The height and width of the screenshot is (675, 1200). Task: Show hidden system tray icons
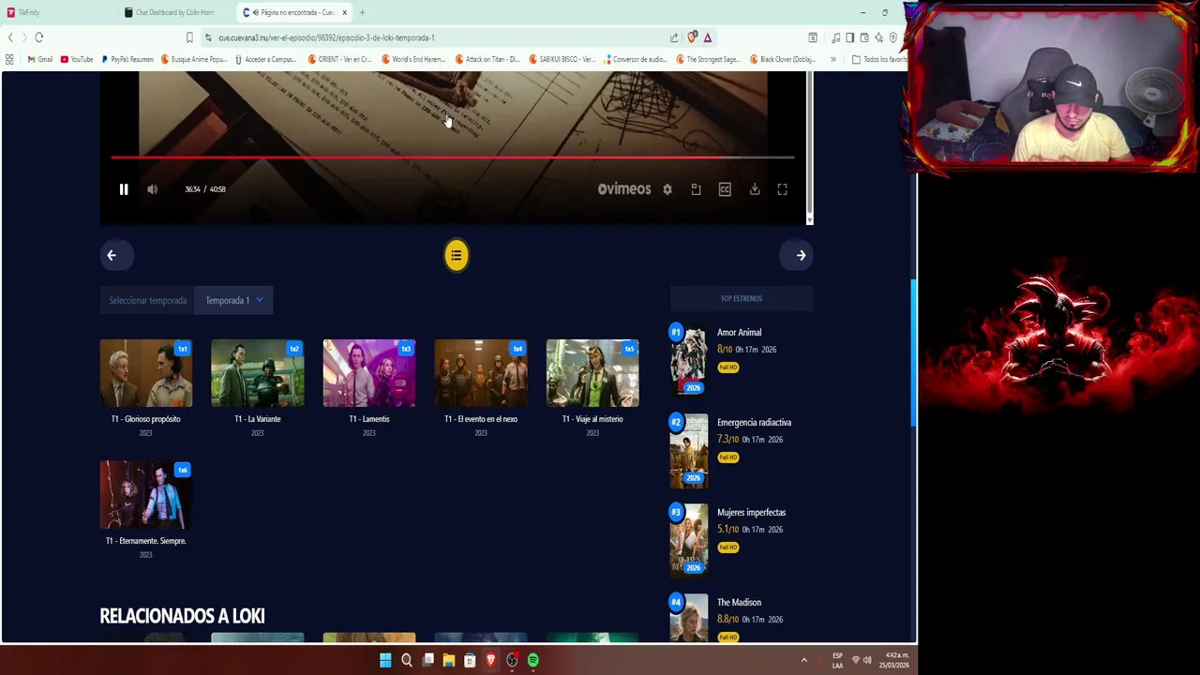click(x=803, y=661)
